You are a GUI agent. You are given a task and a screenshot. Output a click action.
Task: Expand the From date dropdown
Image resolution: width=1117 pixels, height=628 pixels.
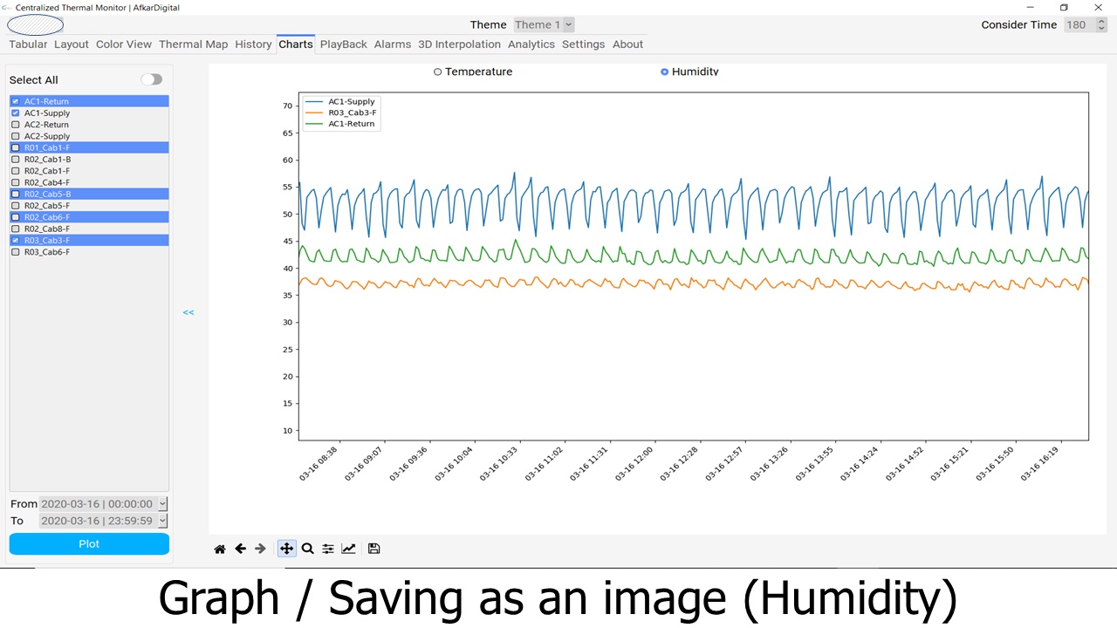point(162,503)
